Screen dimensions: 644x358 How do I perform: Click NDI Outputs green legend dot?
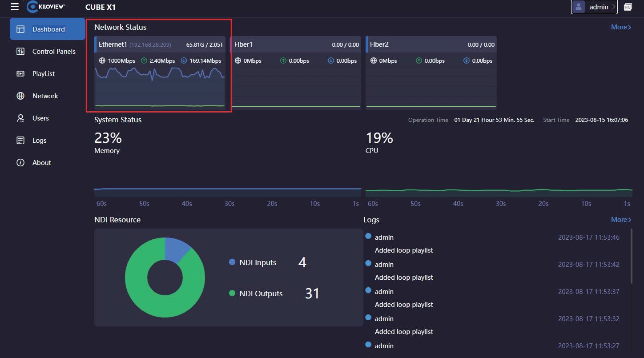[x=232, y=294]
